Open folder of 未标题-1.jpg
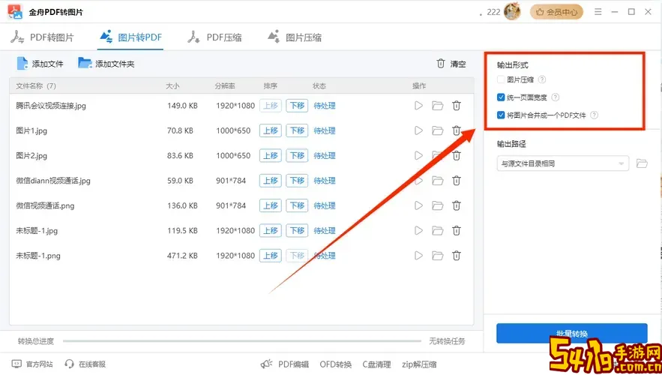The width and height of the screenshot is (662, 375). click(x=437, y=230)
